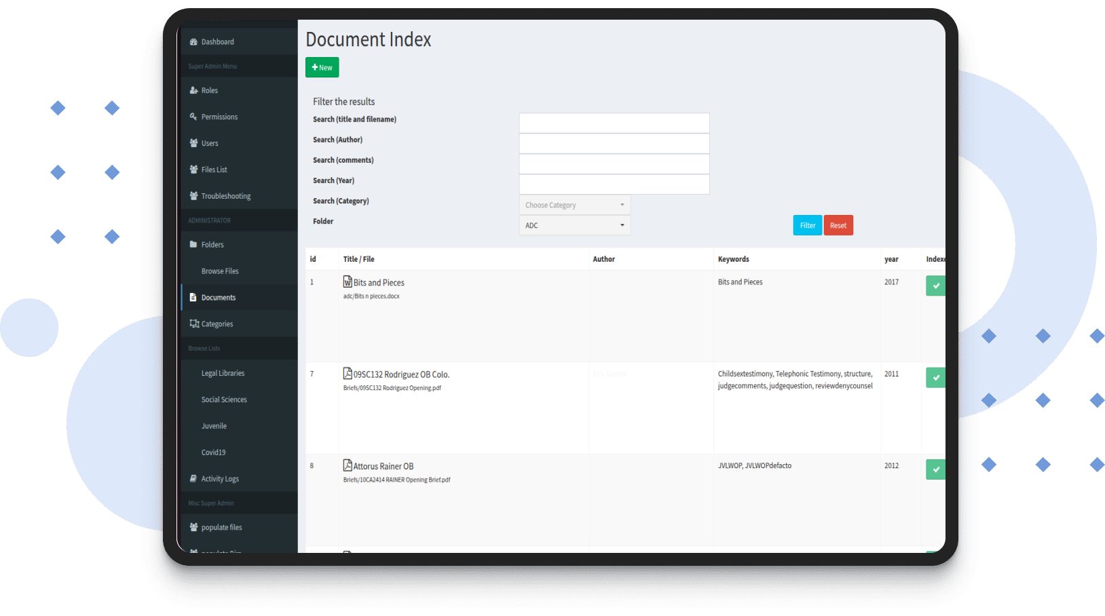Open Troubleshooting menu item
The height and width of the screenshot is (616, 1105).
239,196
